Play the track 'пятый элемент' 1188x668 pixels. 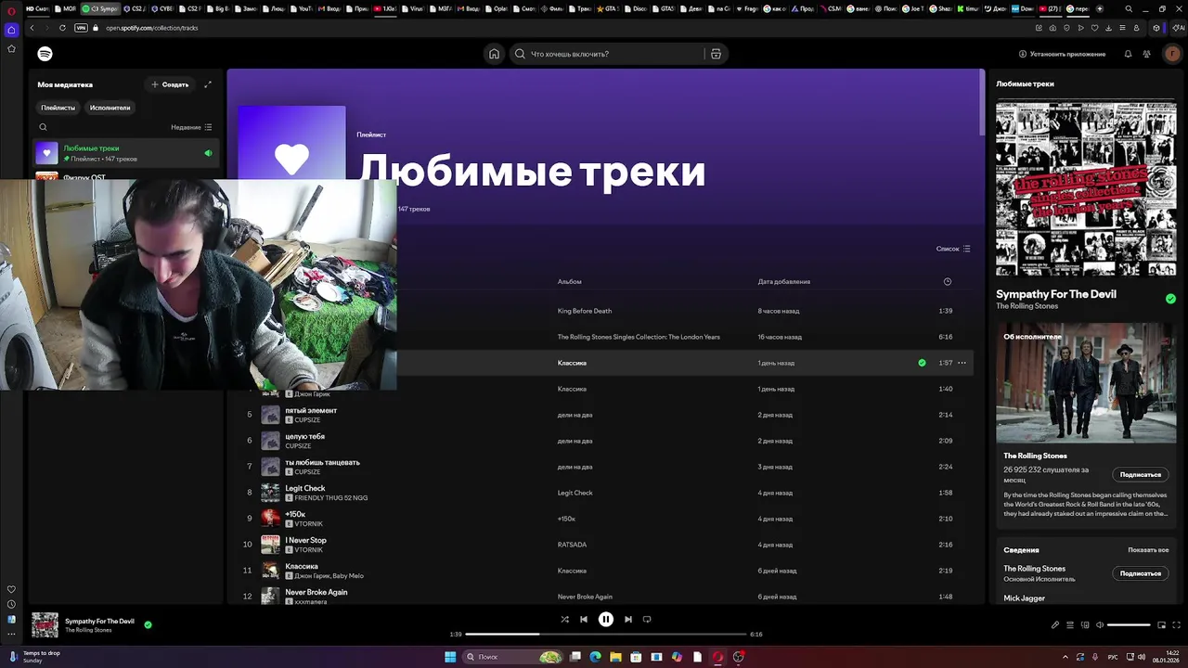[311, 410]
